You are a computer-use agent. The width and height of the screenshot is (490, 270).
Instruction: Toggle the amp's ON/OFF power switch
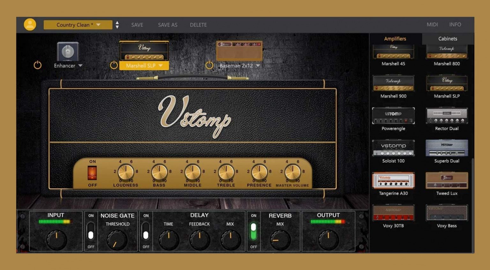coord(92,173)
